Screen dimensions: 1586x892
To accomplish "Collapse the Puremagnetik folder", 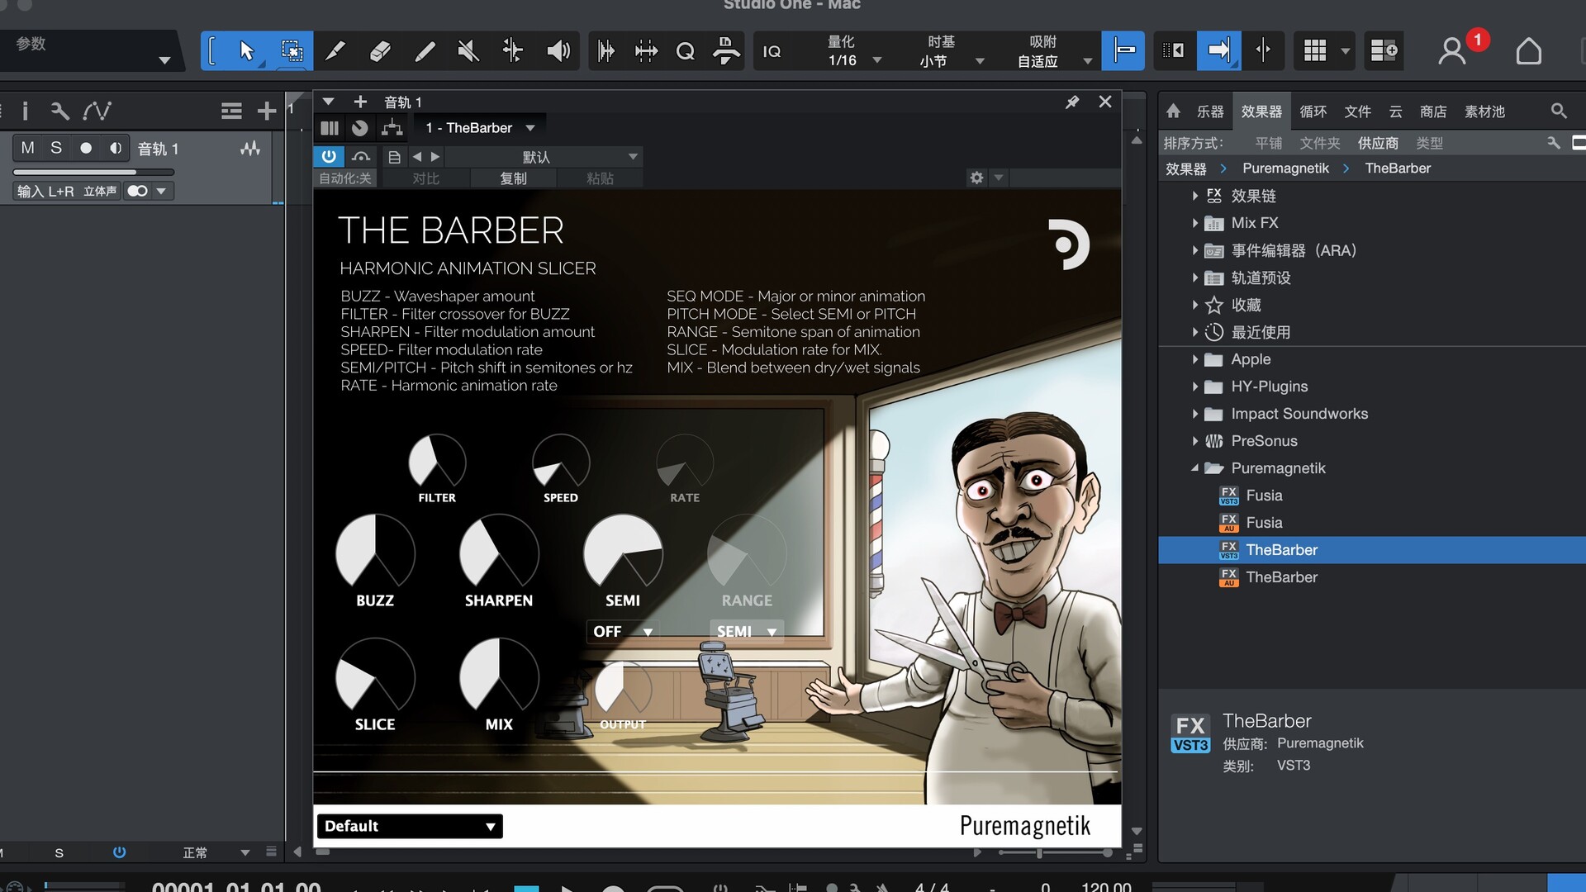I will point(1194,468).
